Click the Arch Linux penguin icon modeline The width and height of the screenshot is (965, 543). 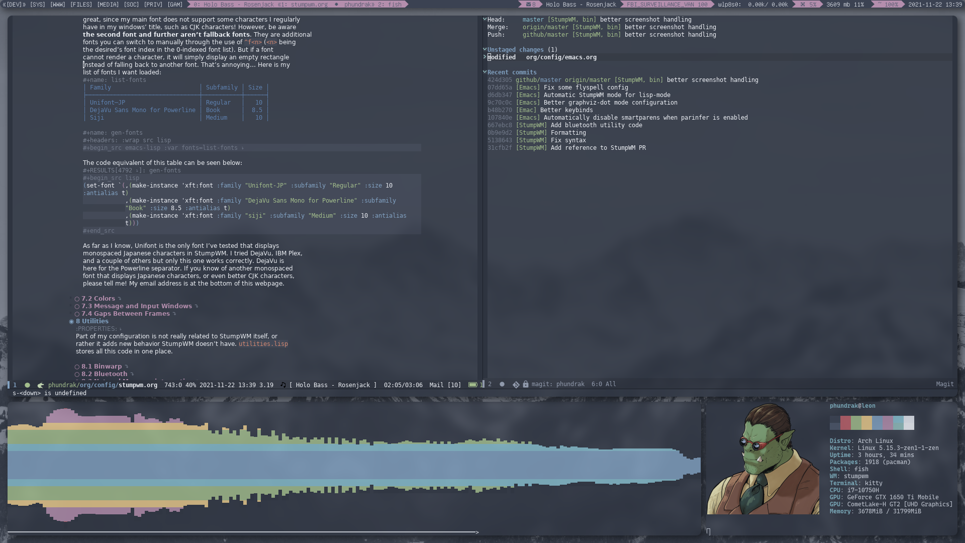click(40, 385)
